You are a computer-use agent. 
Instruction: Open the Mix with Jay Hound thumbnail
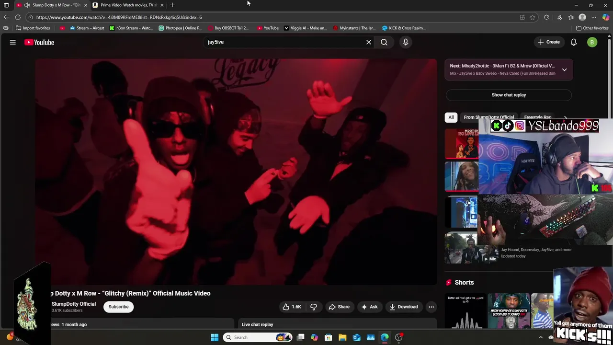click(x=472, y=248)
